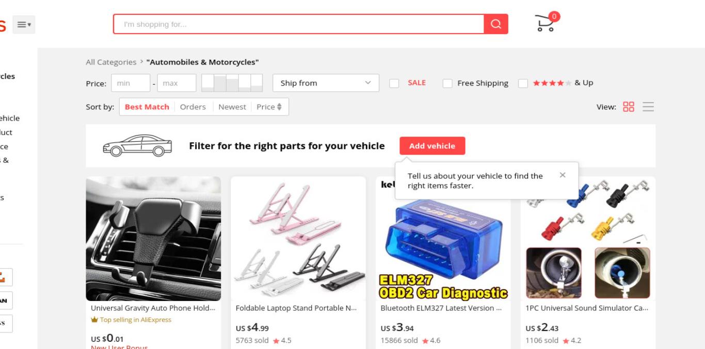Open the ELM327 OBD2 product thumbnail
Screen dimensions: 705x349
(443, 239)
